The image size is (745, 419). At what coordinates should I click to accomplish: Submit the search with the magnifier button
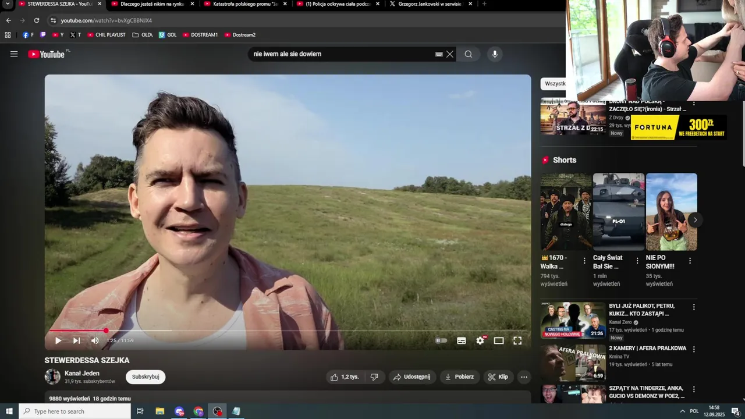click(x=469, y=54)
